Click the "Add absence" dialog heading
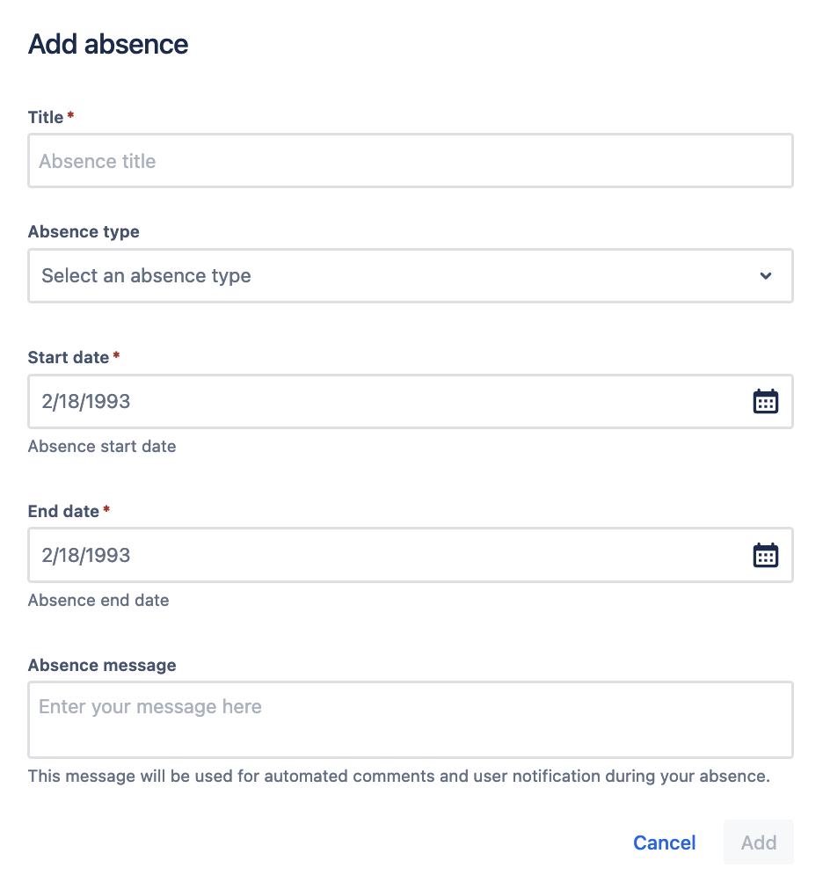The height and width of the screenshot is (890, 823). click(108, 45)
